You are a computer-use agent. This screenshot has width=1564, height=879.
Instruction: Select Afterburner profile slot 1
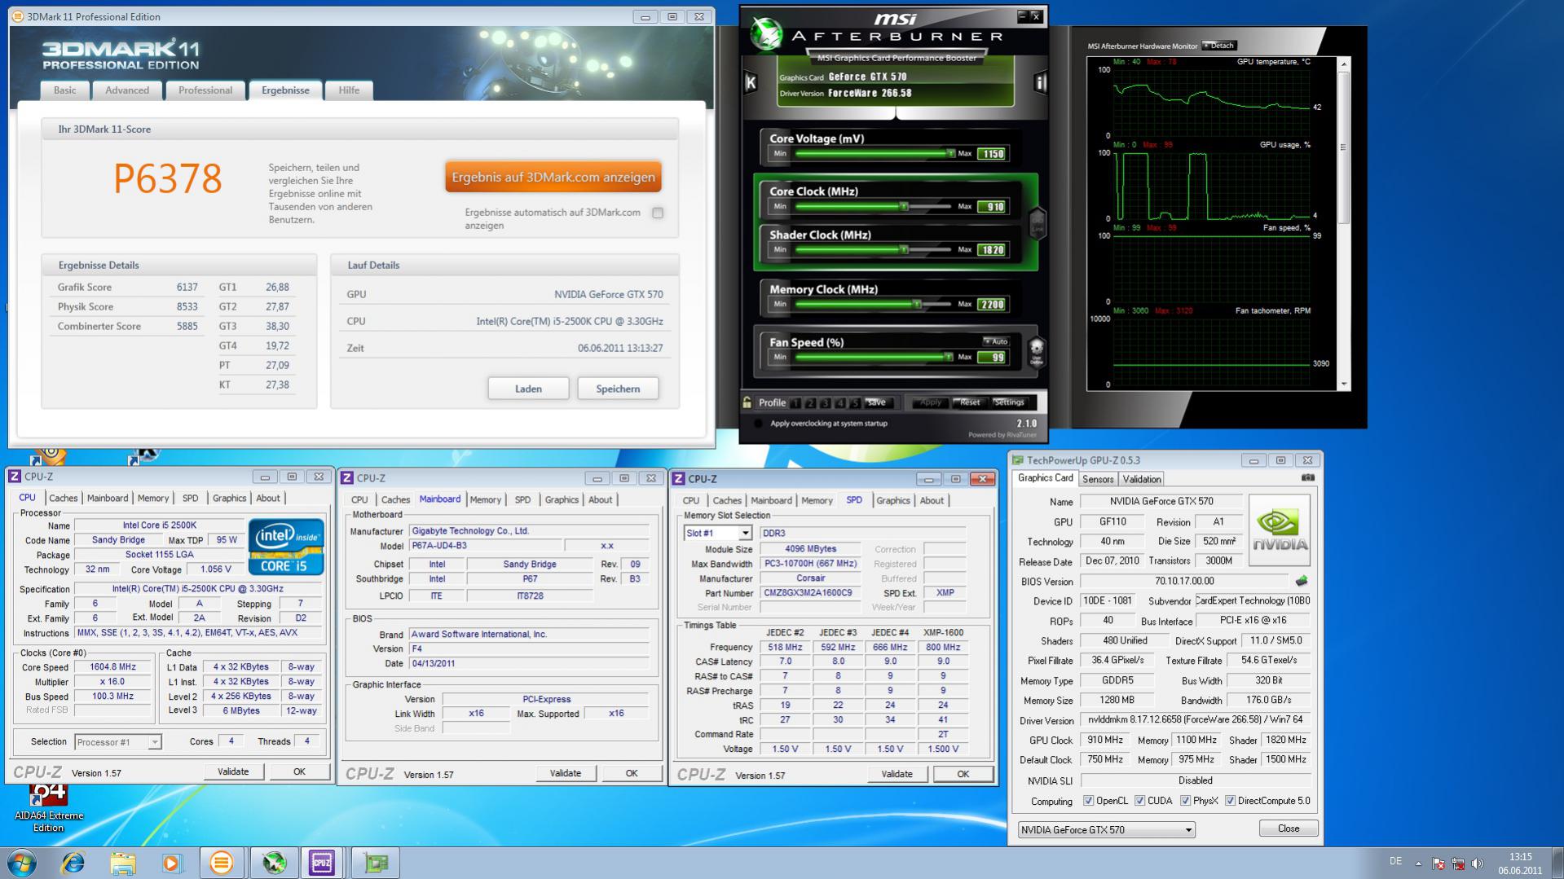796,403
